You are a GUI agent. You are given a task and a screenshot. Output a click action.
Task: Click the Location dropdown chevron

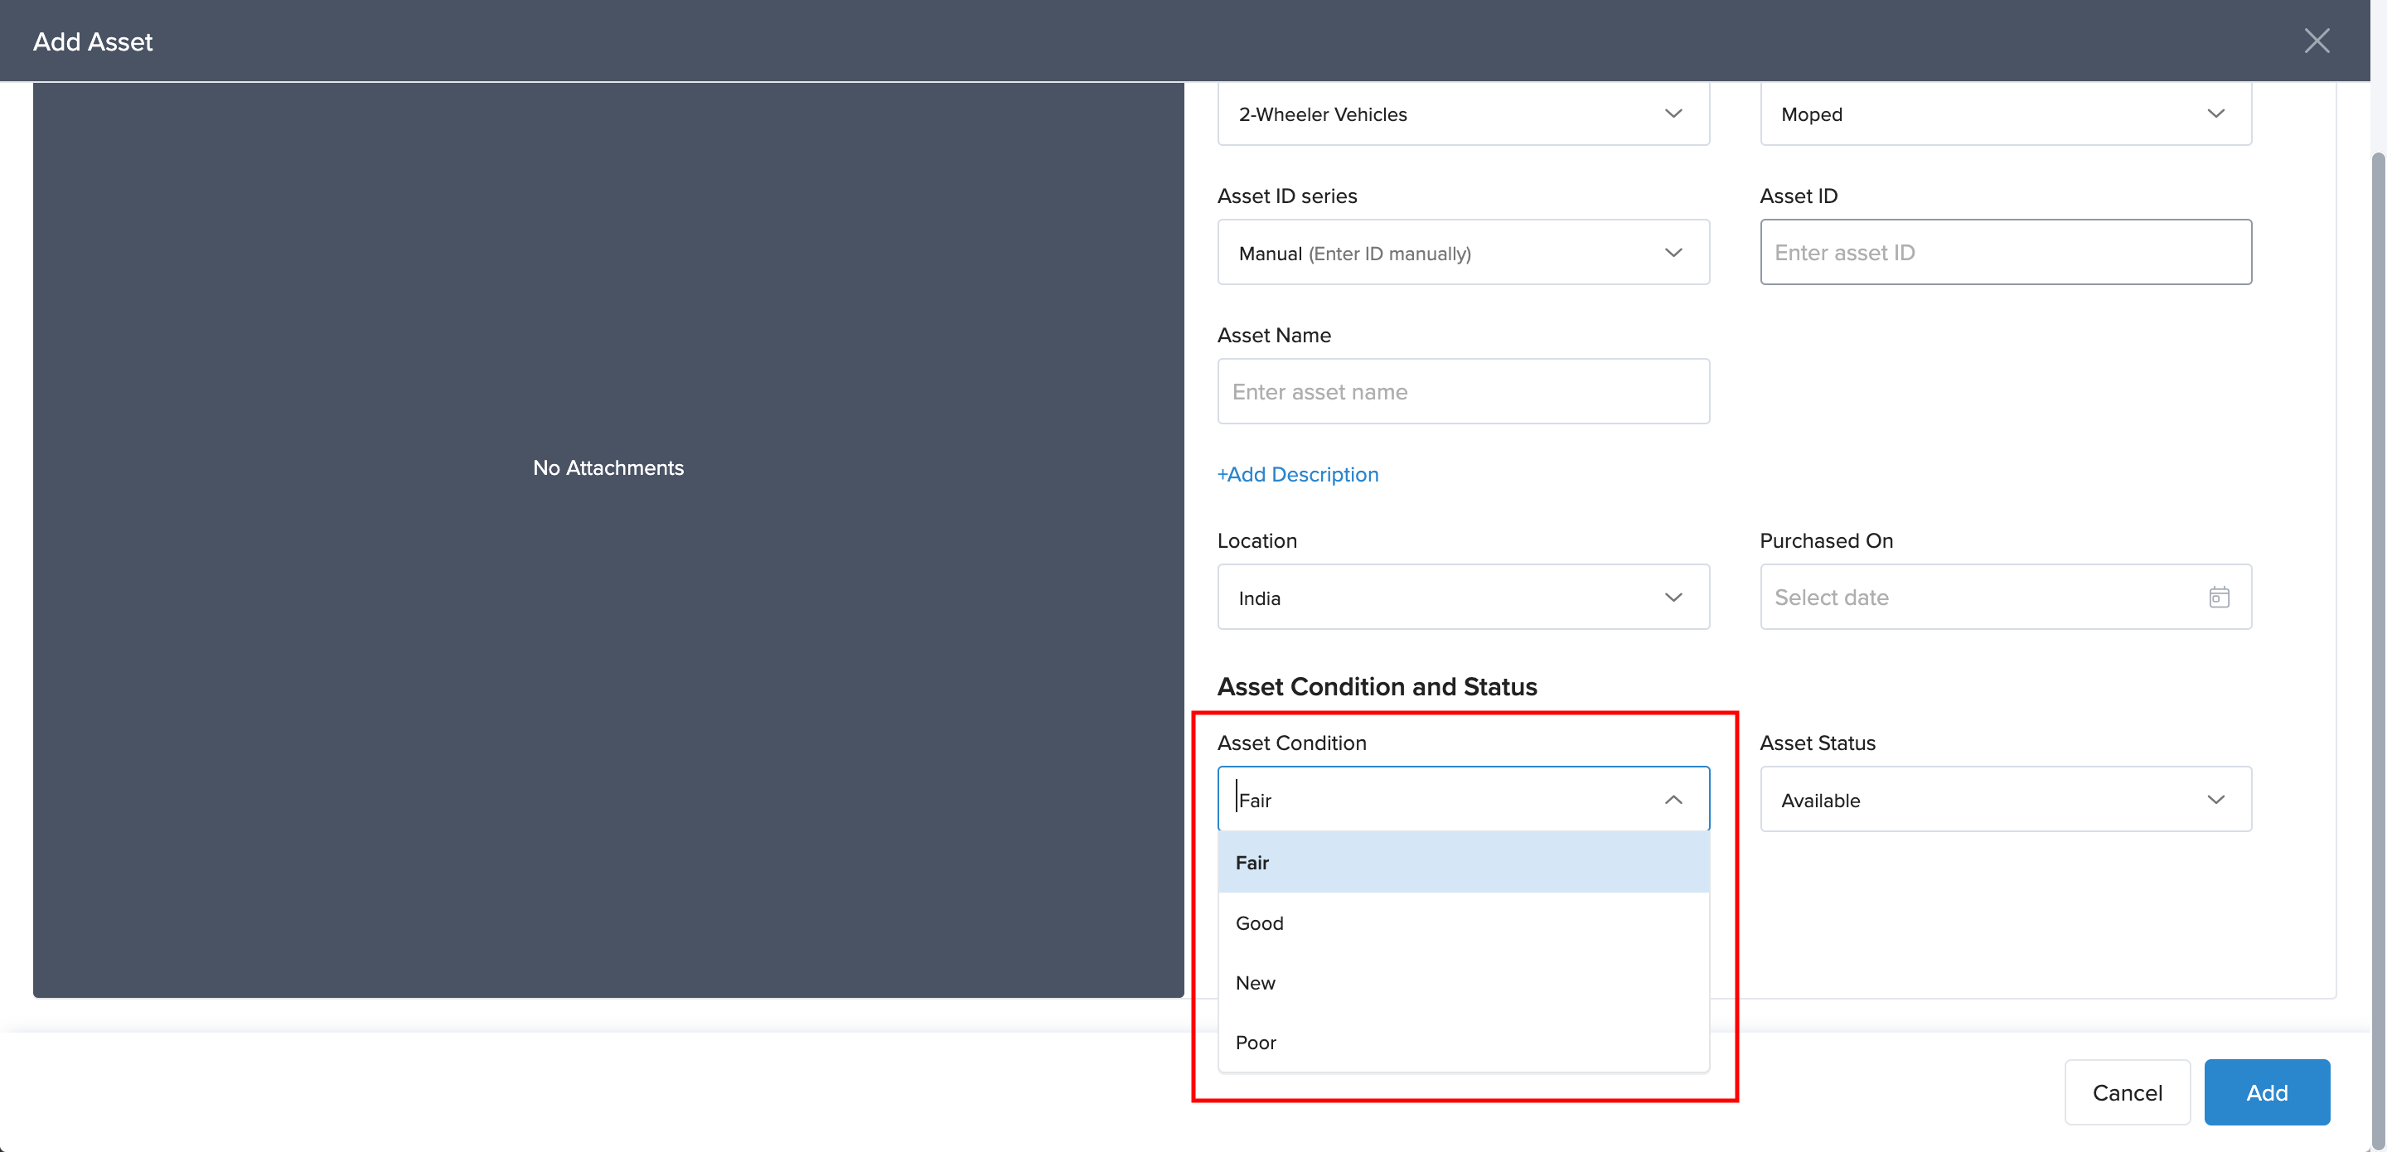coord(1673,597)
